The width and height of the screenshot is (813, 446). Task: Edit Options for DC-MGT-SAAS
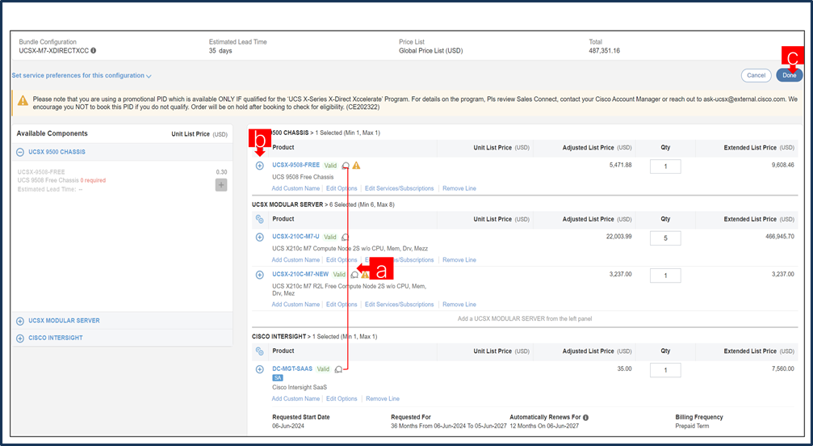point(342,399)
